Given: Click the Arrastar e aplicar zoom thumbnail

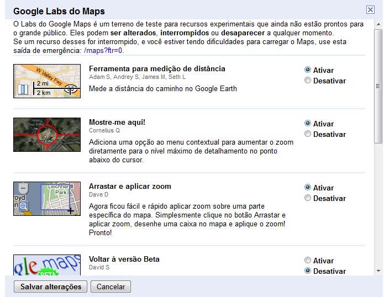Looking at the screenshot, I should (x=47, y=199).
